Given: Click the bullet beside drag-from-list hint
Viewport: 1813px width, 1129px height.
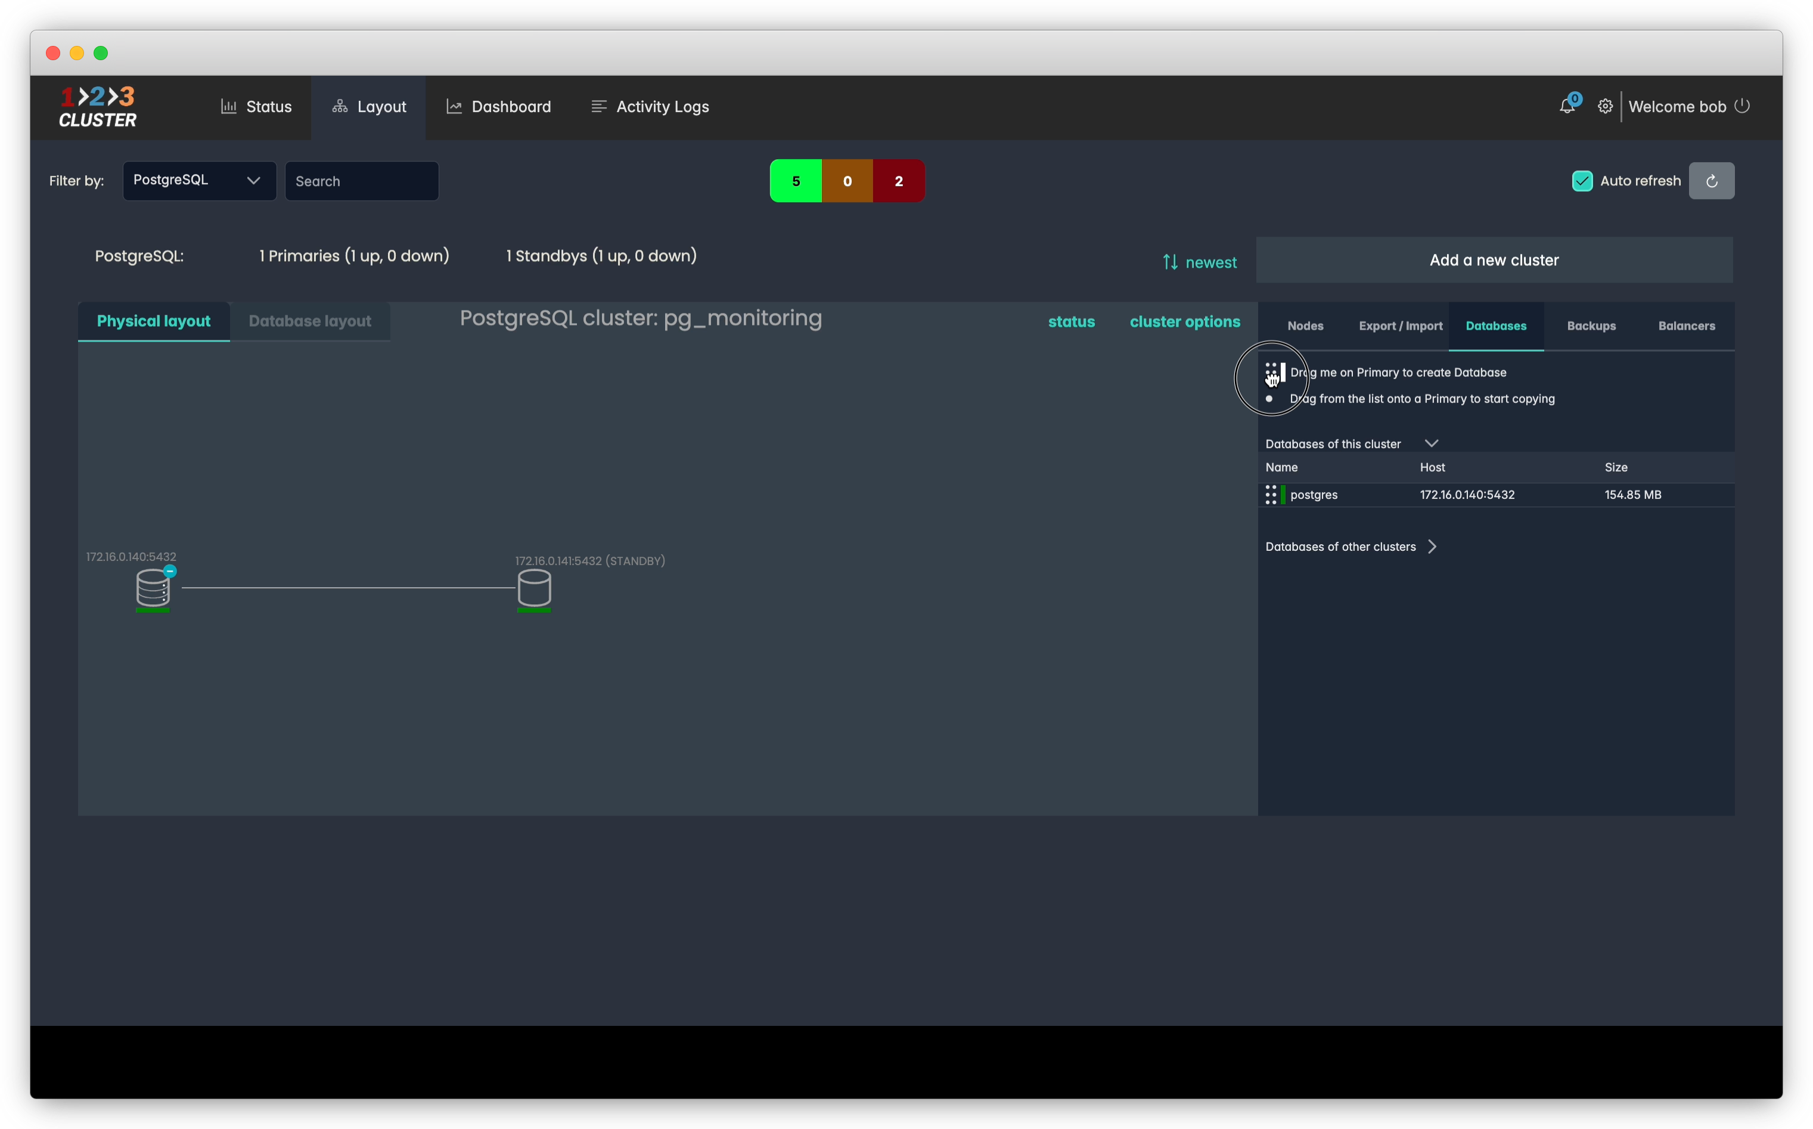Looking at the screenshot, I should 1269,399.
